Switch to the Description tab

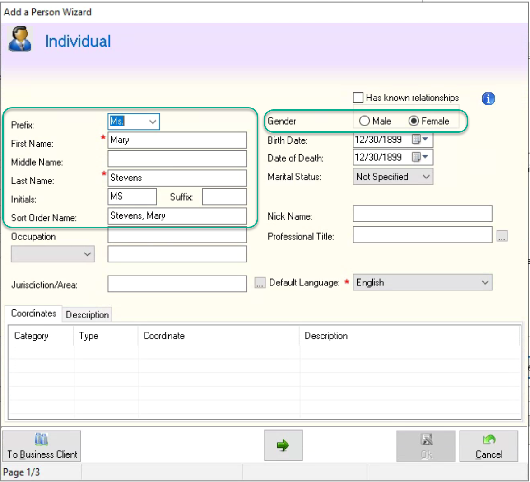[x=87, y=314]
